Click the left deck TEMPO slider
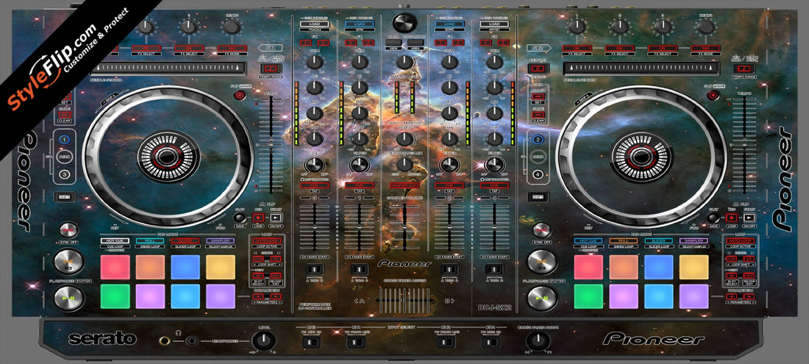Image resolution: width=809 pixels, height=364 pixels. tap(271, 146)
